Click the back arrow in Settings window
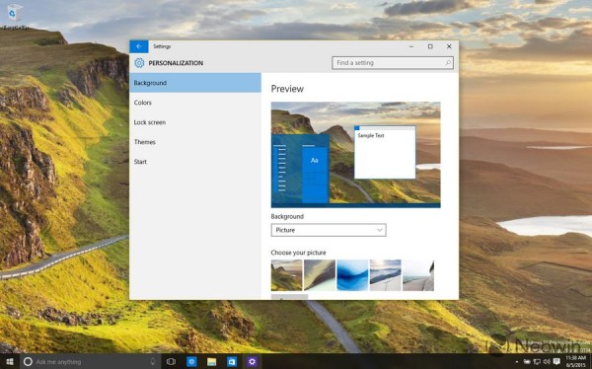Viewport: 592px width, 369px height. 139,46
